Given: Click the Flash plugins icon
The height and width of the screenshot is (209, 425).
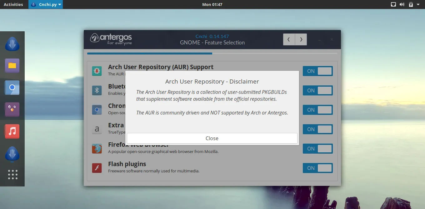Looking at the screenshot, I should tap(97, 168).
